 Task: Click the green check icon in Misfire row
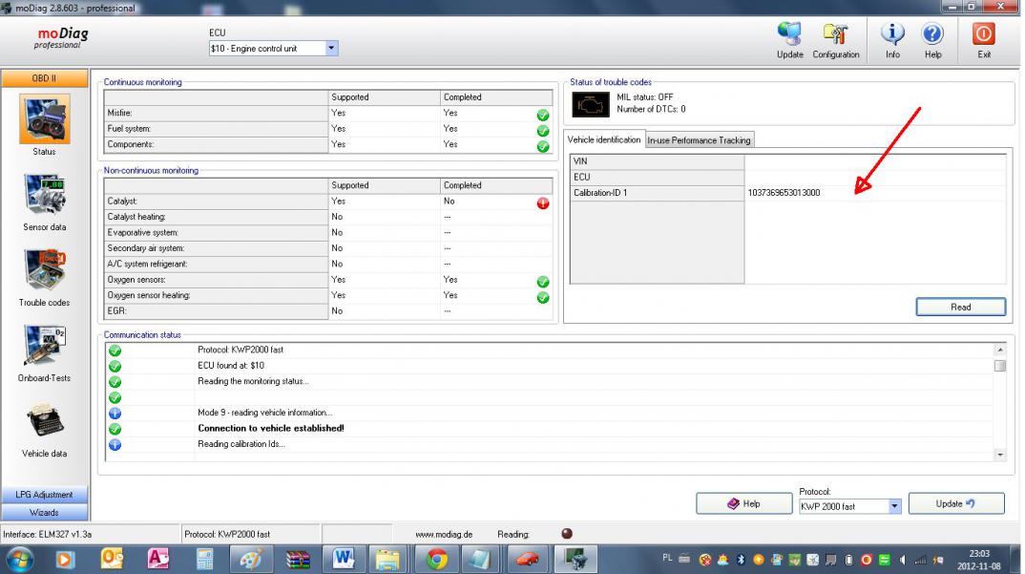(543, 116)
